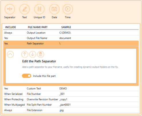This screenshot has height=116, width=142.
Task: Click the C:\DEMO\ sample value
Action: click(x=65, y=33)
